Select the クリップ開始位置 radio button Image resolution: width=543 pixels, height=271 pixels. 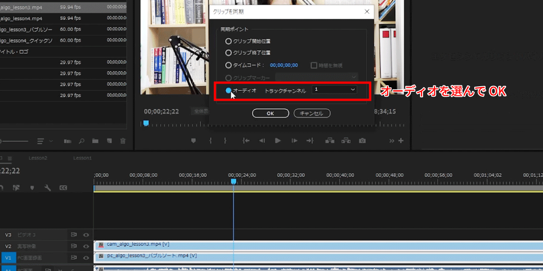[229, 41]
